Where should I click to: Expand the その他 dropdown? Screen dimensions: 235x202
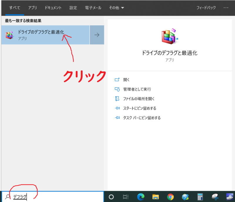tap(116, 8)
